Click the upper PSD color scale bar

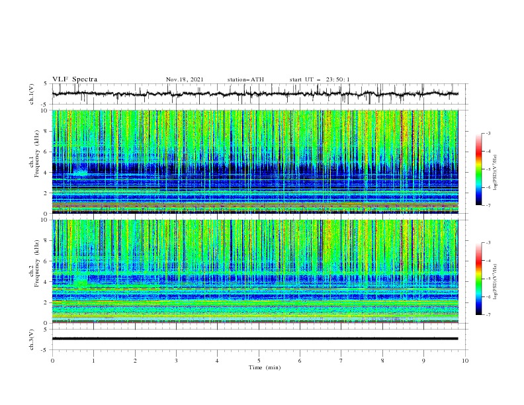[x=478, y=169]
